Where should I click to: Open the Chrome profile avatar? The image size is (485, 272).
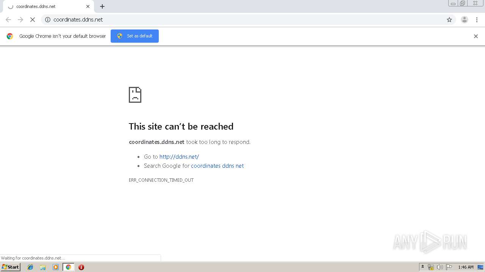coord(465,20)
